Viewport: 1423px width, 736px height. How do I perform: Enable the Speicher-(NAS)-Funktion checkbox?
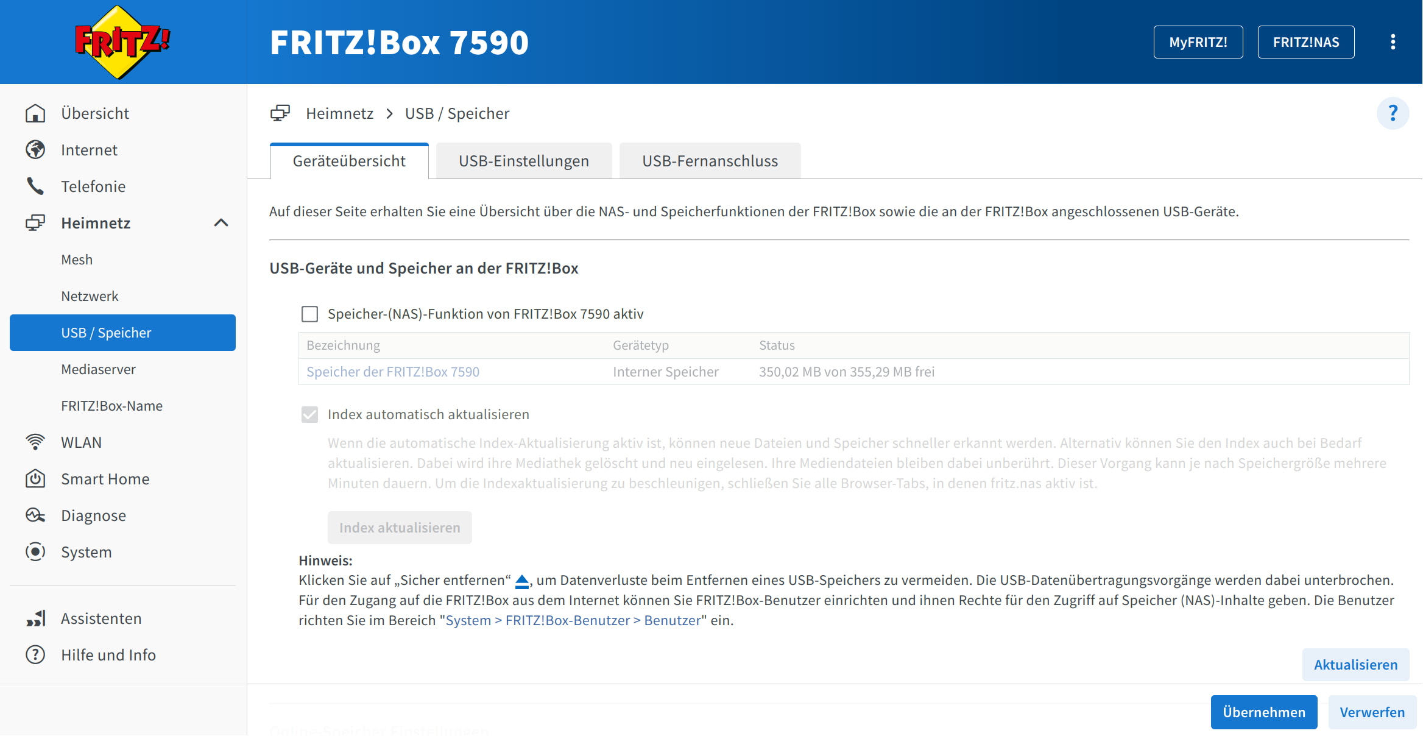point(310,314)
